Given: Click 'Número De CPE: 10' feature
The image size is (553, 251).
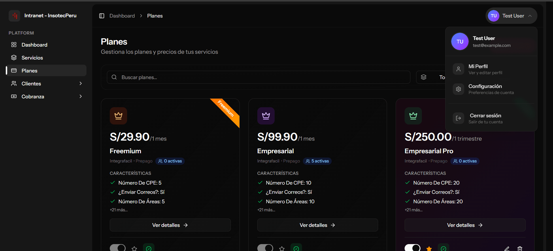Looking at the screenshot, I should pyautogui.click(x=288, y=183).
